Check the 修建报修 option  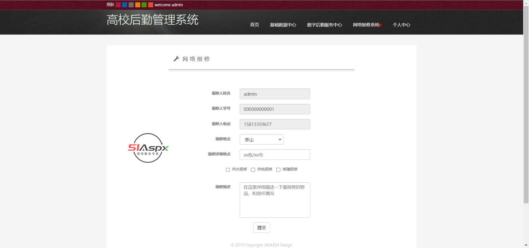tap(278, 170)
